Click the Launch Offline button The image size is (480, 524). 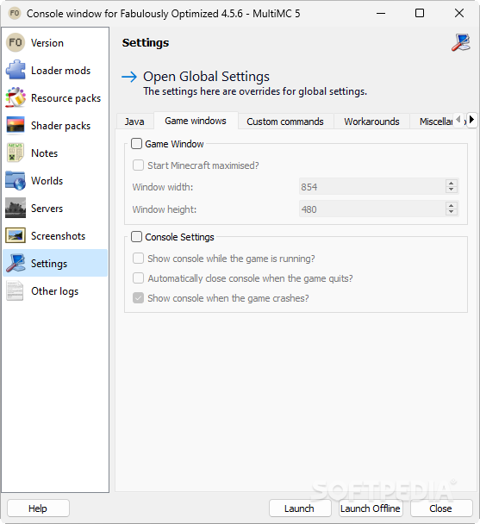pyautogui.click(x=371, y=508)
